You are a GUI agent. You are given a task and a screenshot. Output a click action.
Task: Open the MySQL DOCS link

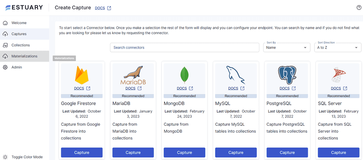[233, 89]
